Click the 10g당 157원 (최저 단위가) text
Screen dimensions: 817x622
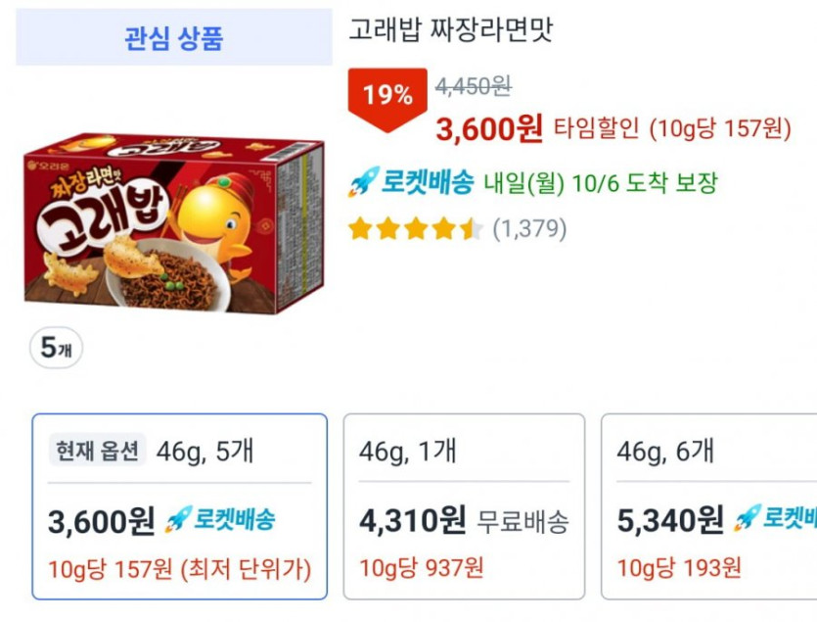point(180,567)
